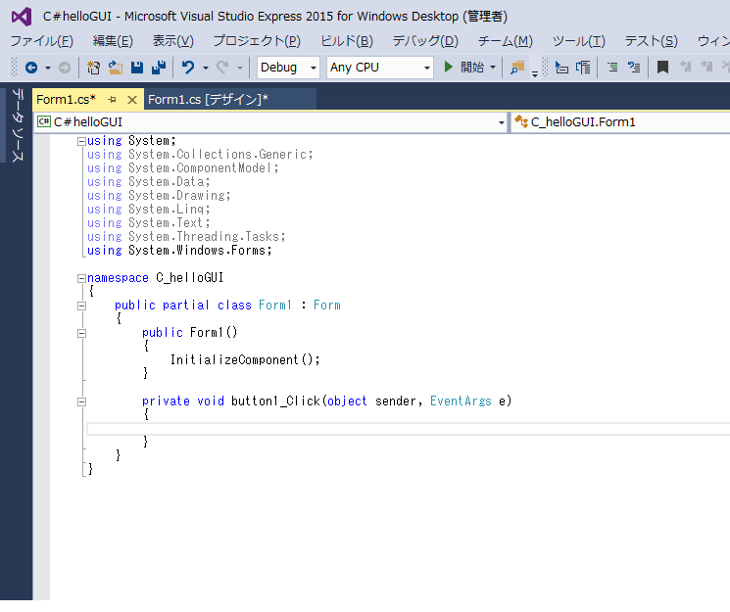Click the InitializeComponent(); code line
This screenshot has width=730, height=612.
pyautogui.click(x=245, y=360)
